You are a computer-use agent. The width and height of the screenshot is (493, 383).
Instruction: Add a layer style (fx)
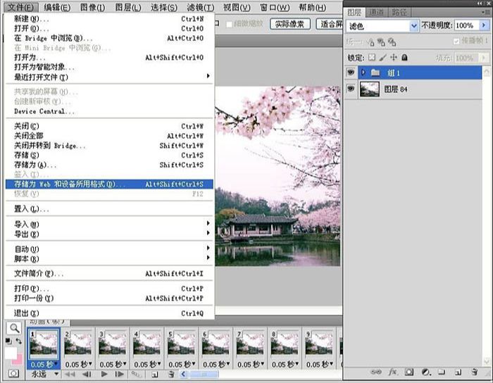pos(392,372)
